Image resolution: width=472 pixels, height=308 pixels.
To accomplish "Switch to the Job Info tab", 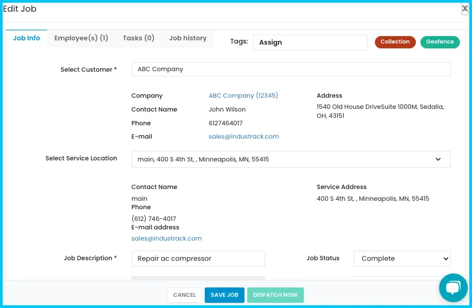I will (x=27, y=38).
